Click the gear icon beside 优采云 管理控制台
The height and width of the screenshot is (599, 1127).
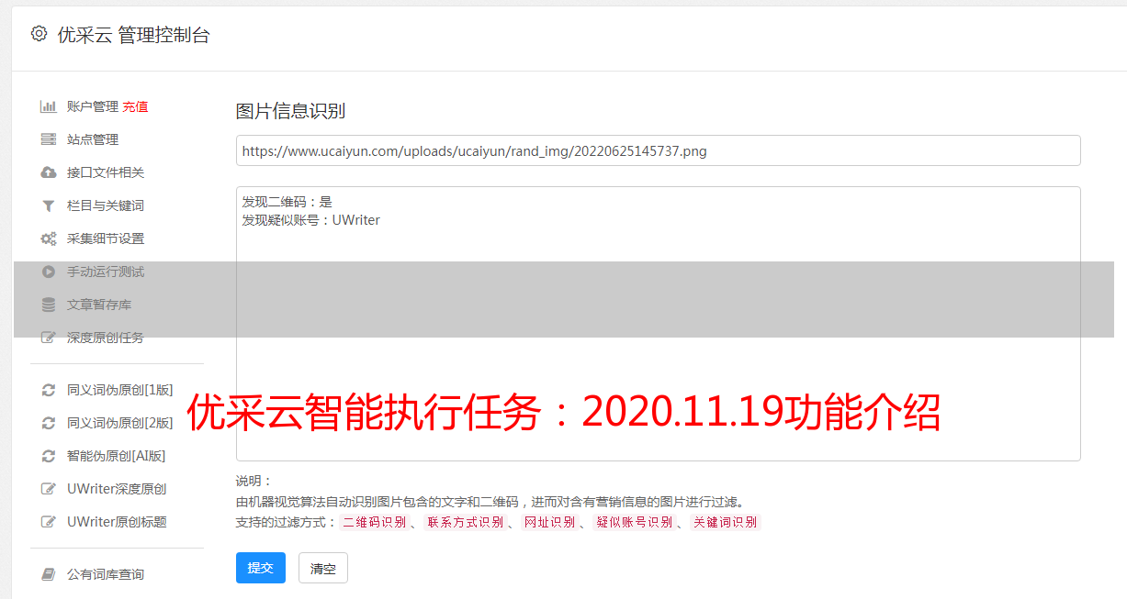tap(39, 34)
